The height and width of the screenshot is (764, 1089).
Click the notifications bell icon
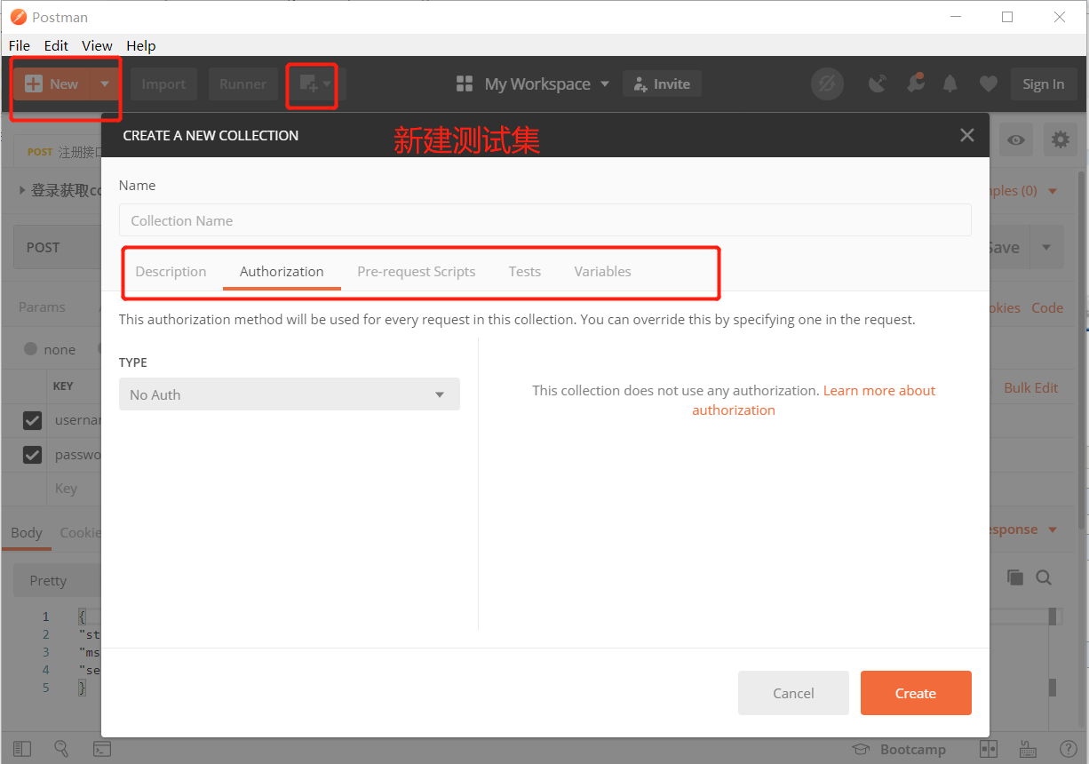(950, 83)
